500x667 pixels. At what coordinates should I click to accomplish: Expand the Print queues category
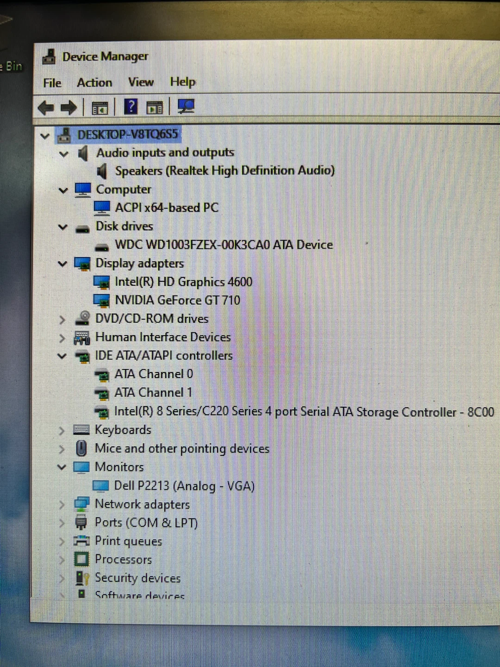tap(62, 541)
